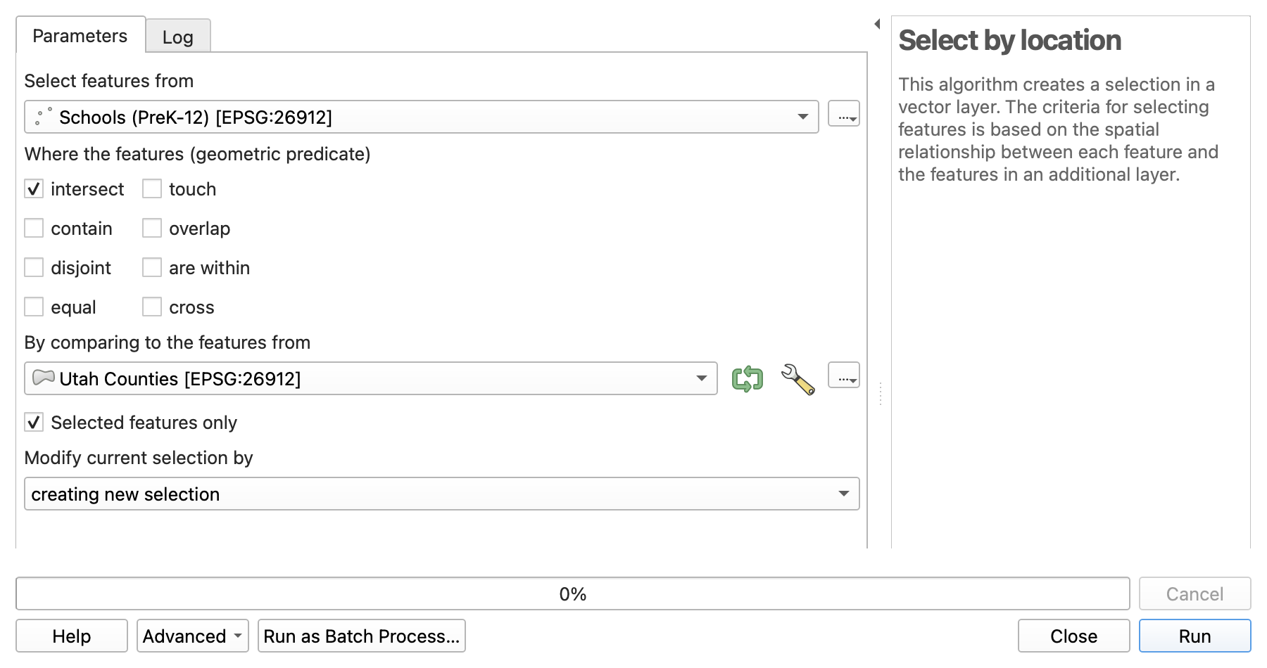Click Run as Batch Process button
Image resolution: width=1267 pixels, height=668 pixels.
tap(362, 636)
